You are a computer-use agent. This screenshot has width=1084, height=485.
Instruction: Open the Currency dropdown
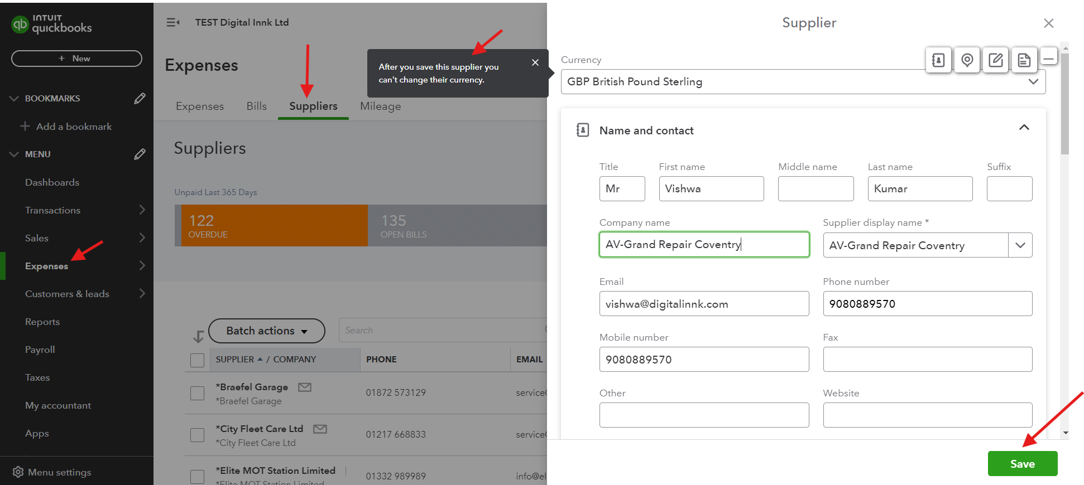803,81
